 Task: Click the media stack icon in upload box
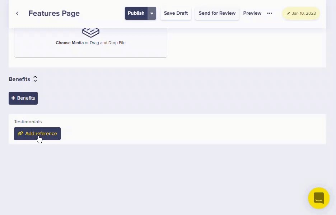(90, 32)
